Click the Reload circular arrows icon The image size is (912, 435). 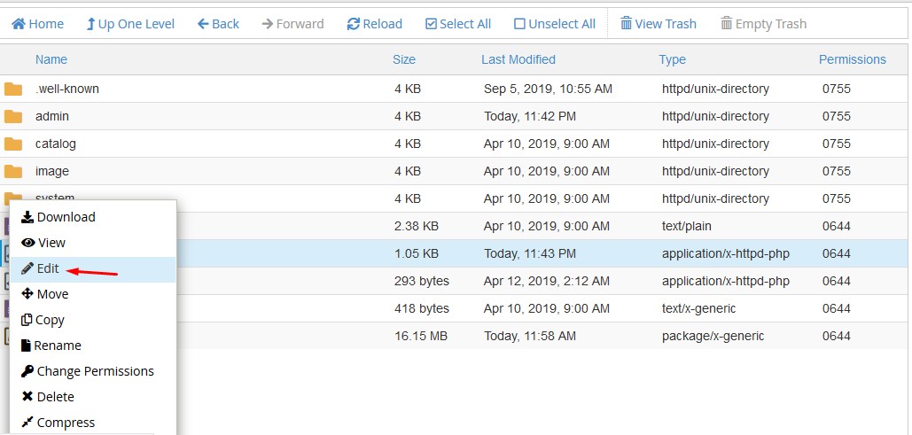[353, 24]
